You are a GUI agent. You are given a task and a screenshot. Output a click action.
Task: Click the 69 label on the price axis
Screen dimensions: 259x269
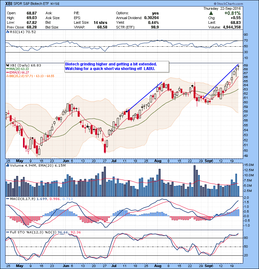point(246,65)
